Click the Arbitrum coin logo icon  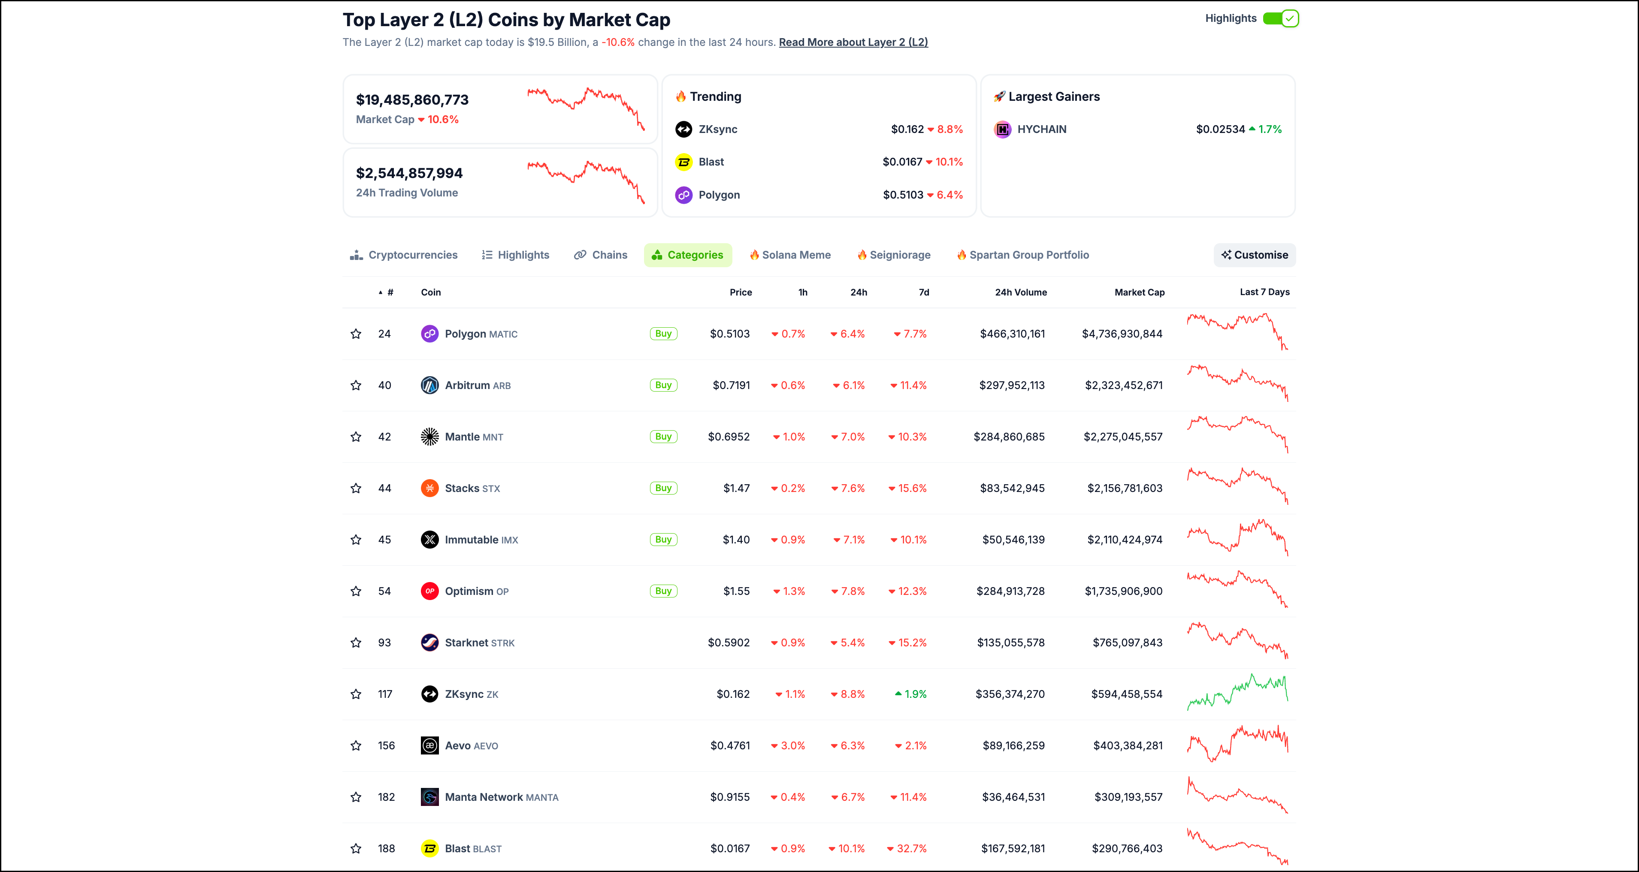coord(429,386)
